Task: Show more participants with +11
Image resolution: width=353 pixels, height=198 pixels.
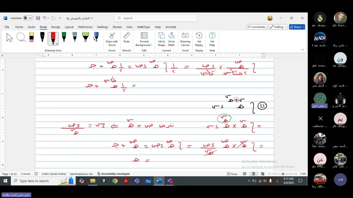Action: tap(340, 180)
